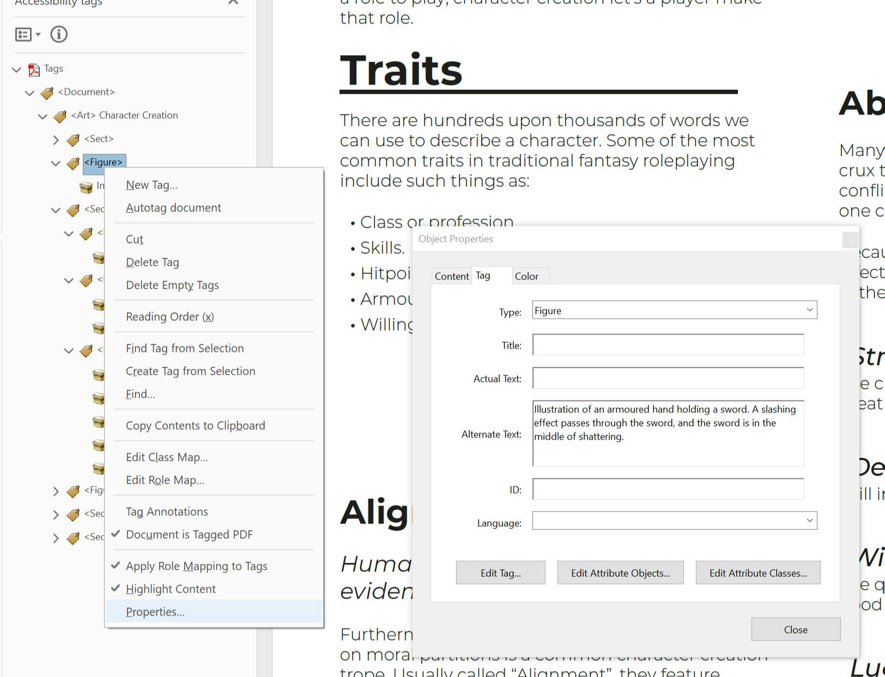Uncheck Highlight Content
Viewport: 885px width, 677px height.
[x=171, y=589]
